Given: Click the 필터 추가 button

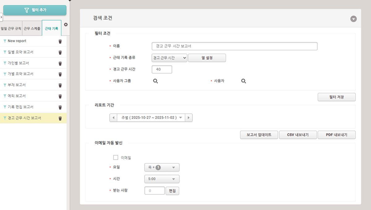Looking at the screenshot, I should [x=35, y=10].
